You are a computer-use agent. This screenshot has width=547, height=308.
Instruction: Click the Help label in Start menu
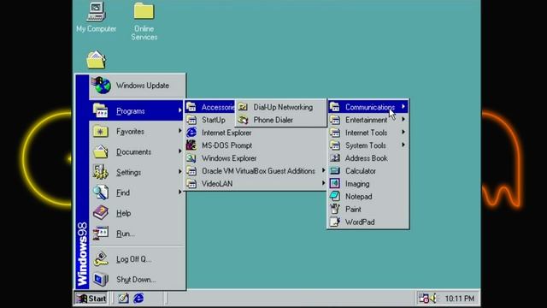click(x=123, y=213)
